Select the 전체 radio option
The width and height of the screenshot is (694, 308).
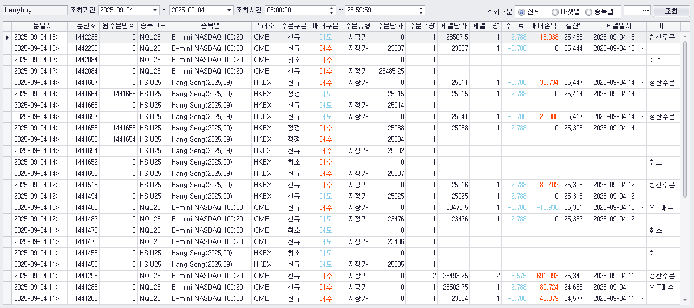[529, 11]
